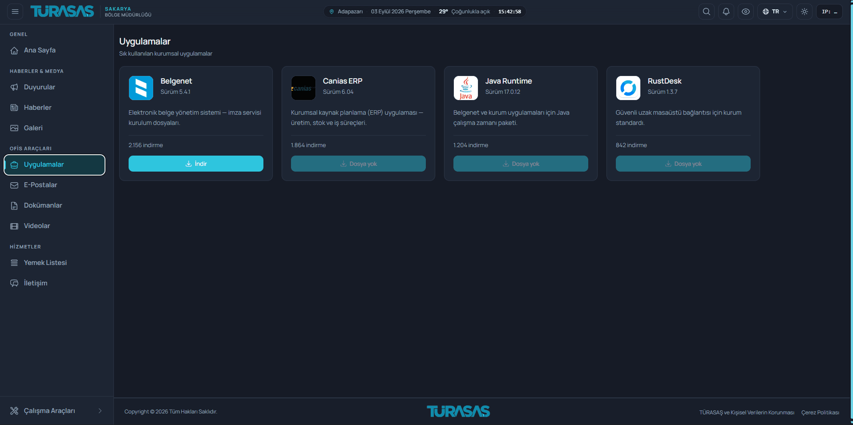Screen dimensions: 853x425
Task: Open TÜRASAŞ ve Kişisel Verilerin Korunması link
Action: [747, 413]
